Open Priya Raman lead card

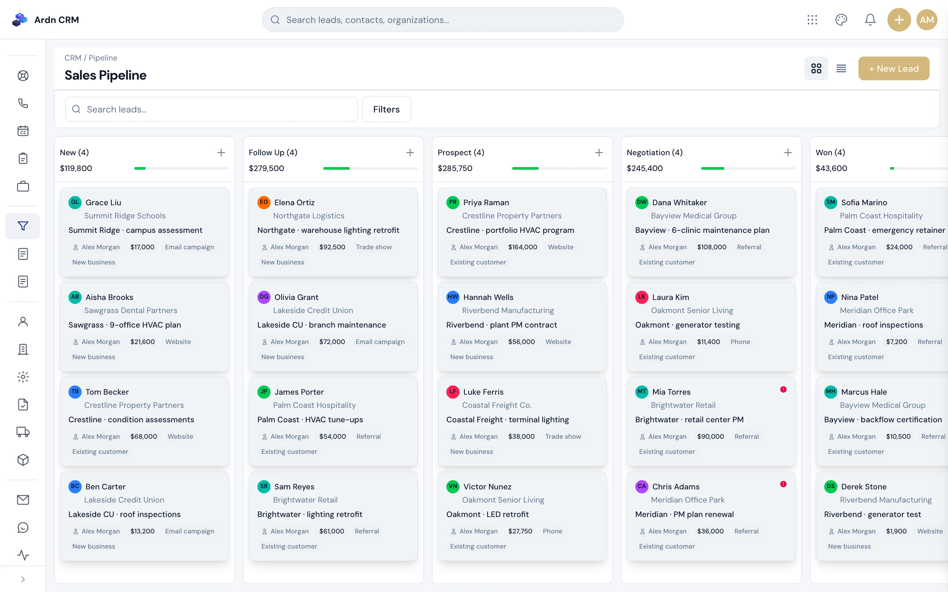coord(522,232)
